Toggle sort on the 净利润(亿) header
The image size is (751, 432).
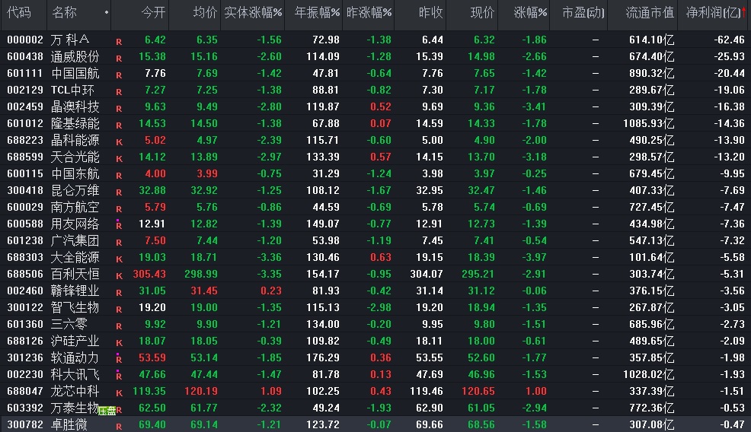coord(714,12)
